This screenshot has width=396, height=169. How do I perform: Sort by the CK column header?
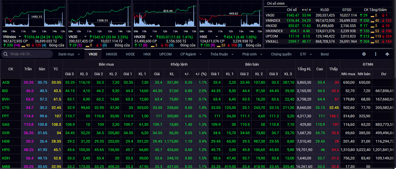[11, 69]
